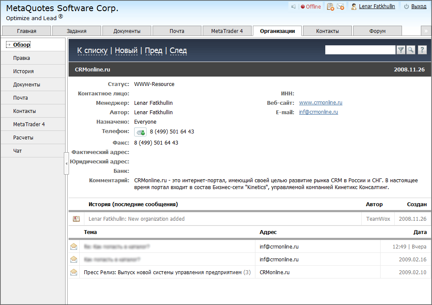Click the filter funnel icon
Image resolution: width=432 pixels, height=305 pixels.
401,50
